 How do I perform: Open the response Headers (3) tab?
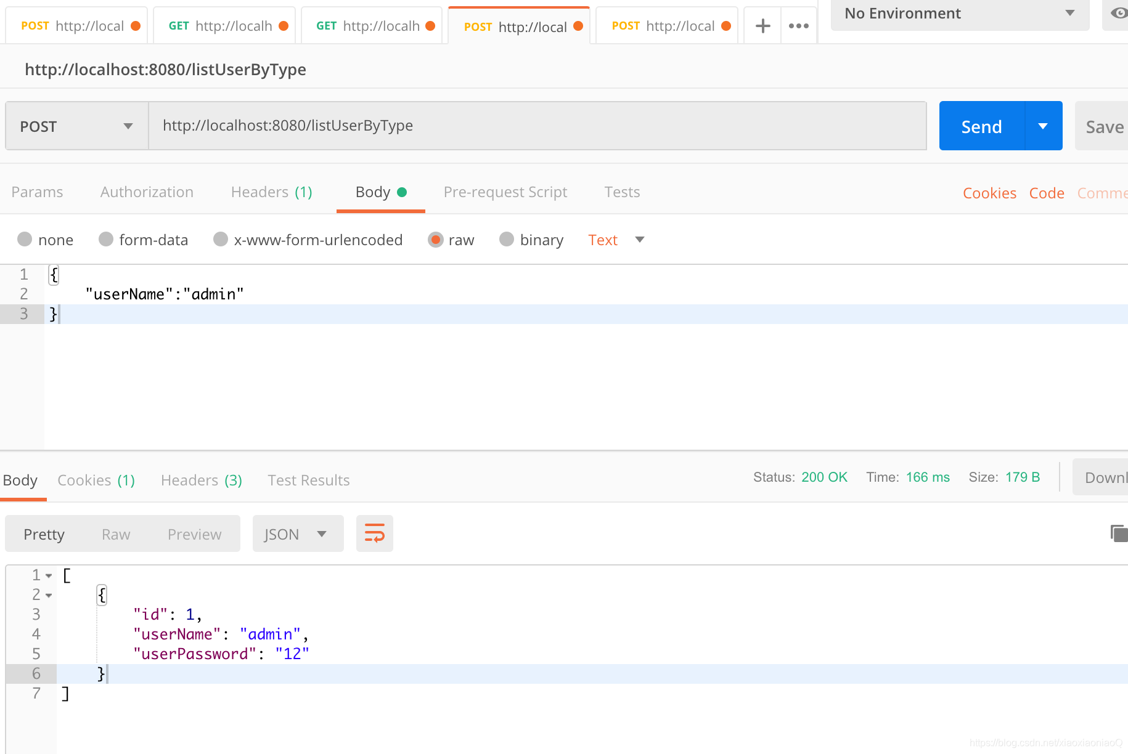point(202,480)
